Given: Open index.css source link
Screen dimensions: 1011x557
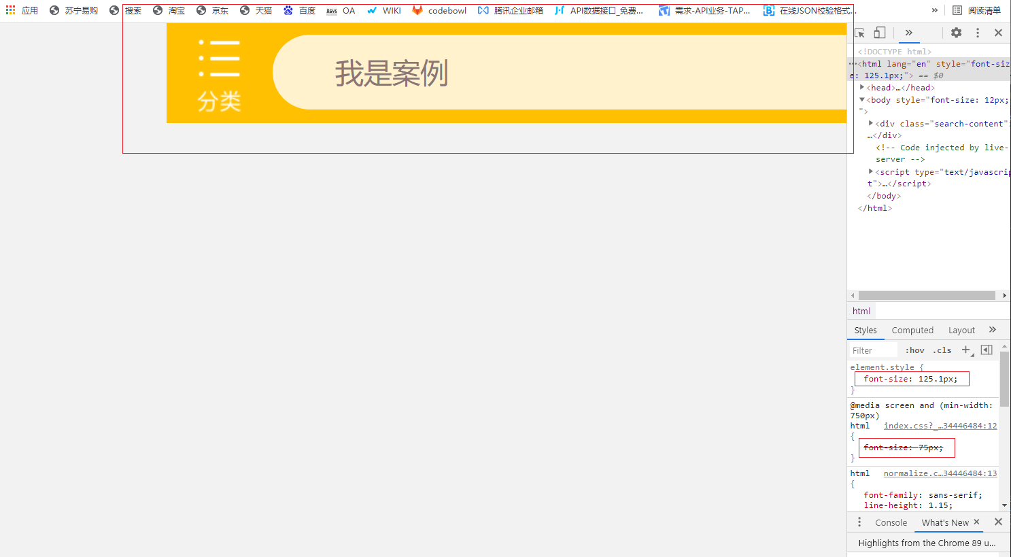Looking at the screenshot, I should [x=940, y=426].
